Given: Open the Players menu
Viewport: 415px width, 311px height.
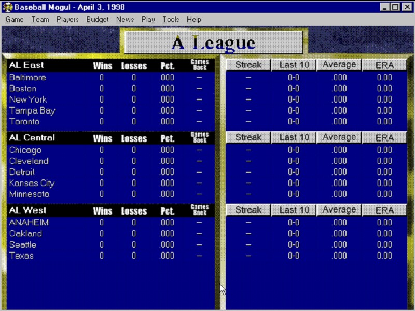Looking at the screenshot, I should point(67,20).
